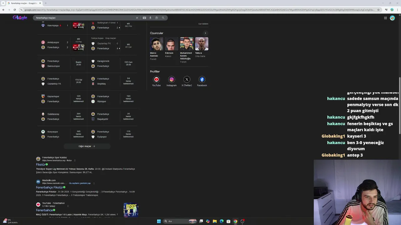Open the Karagümrük vs Fenerbahçe fixture
This screenshot has height=225, width=401.
coord(112,64)
